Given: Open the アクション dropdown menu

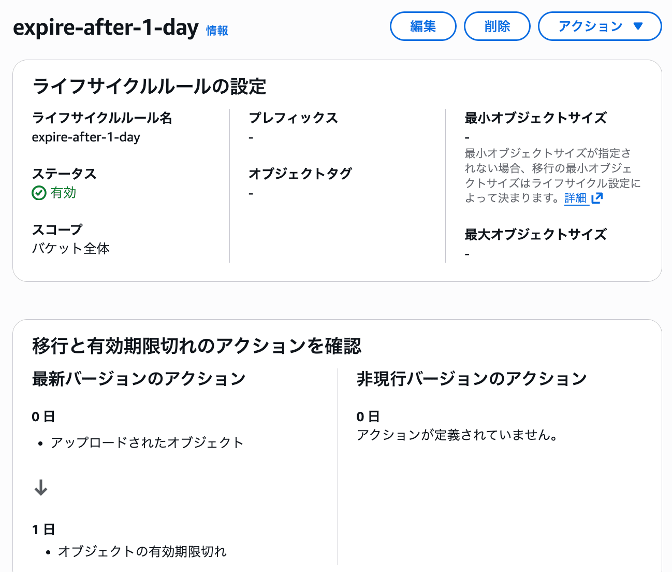Looking at the screenshot, I should coord(600,26).
